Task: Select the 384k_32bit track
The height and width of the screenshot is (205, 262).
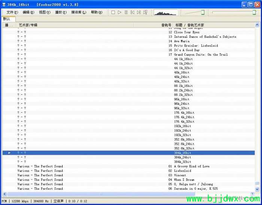Action: click(129, 162)
